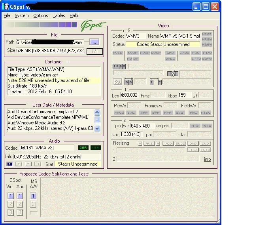The width and height of the screenshot is (253, 225).
Task: Toggle the VBR audio indicator
Action: [96, 148]
